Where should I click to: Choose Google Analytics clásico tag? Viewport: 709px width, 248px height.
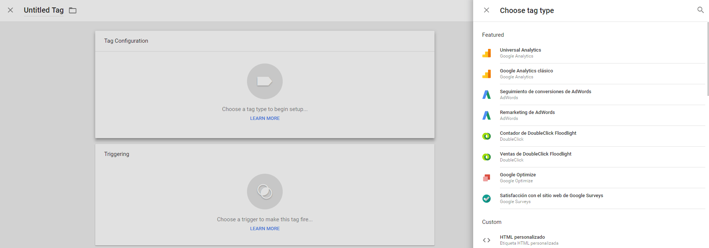point(594,74)
